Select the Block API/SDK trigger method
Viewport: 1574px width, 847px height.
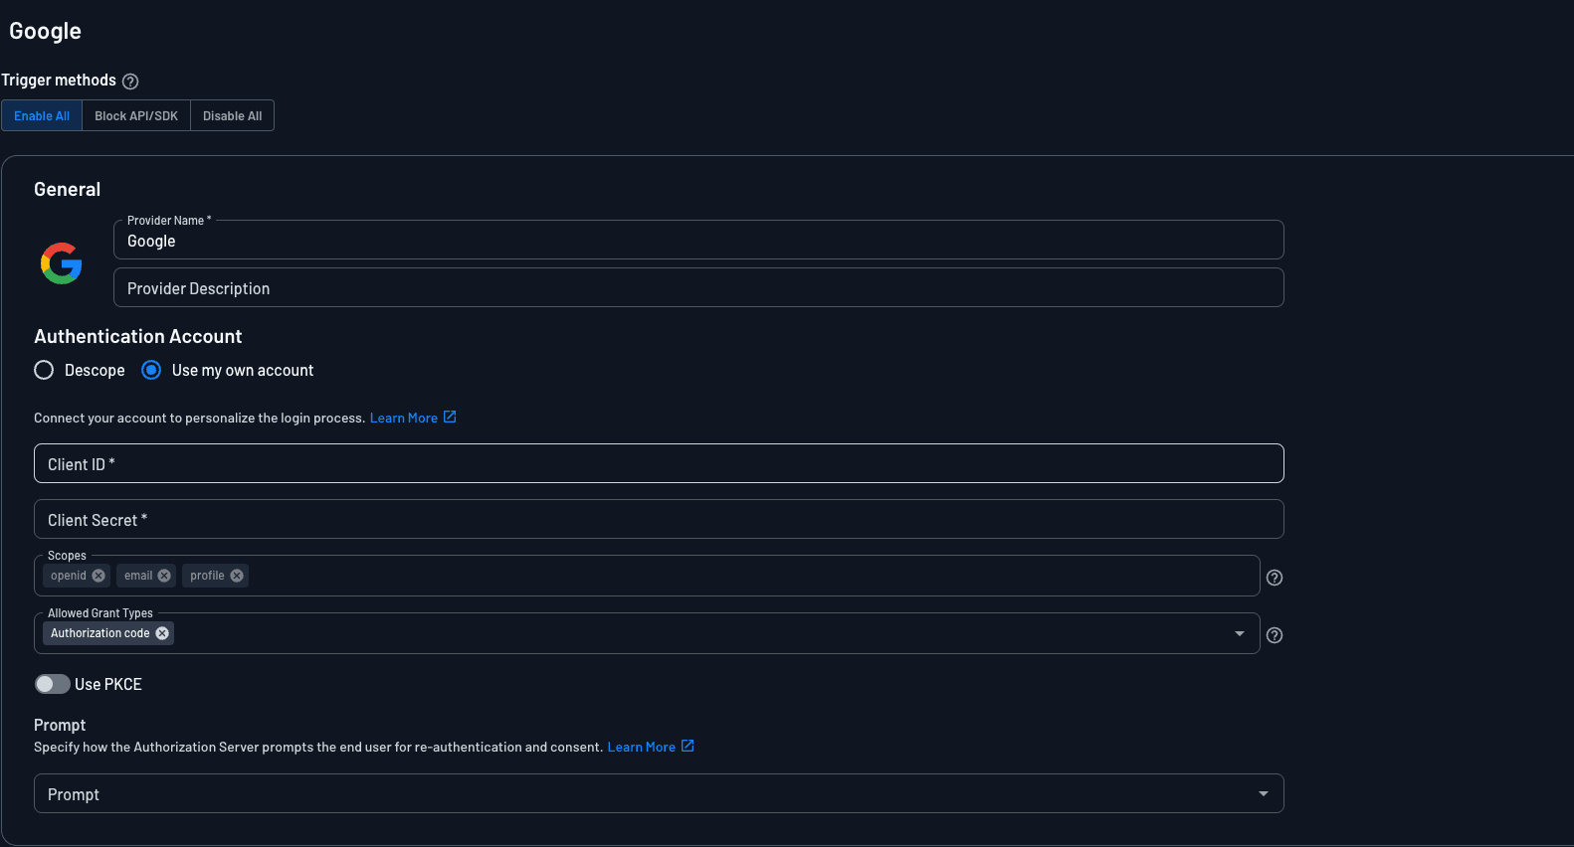(136, 115)
